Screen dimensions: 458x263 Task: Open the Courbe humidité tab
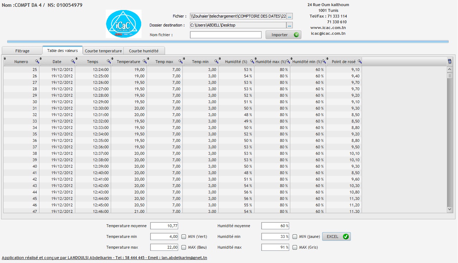(x=144, y=51)
